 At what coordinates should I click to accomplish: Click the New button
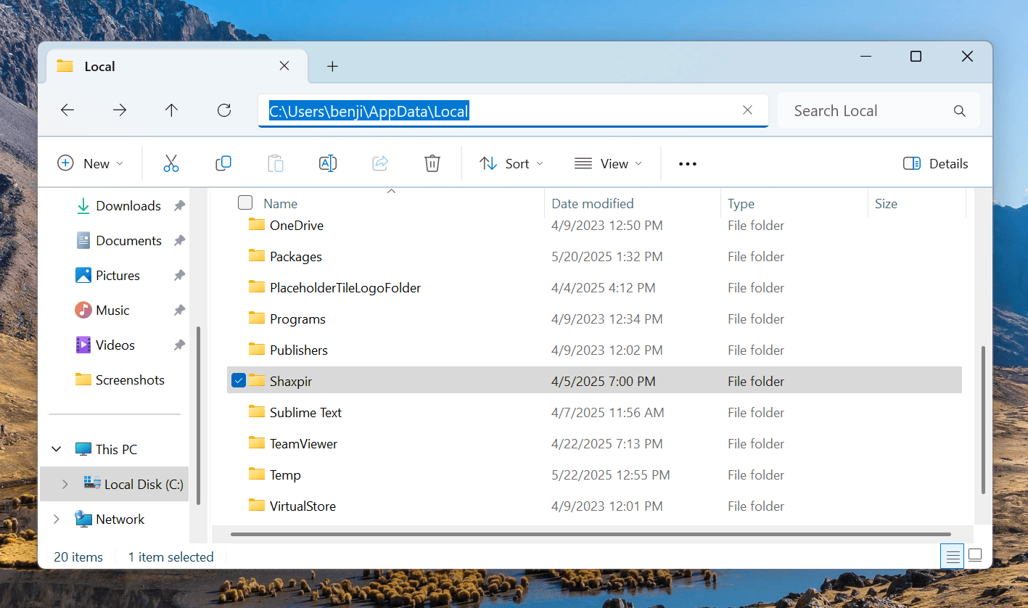click(x=91, y=164)
